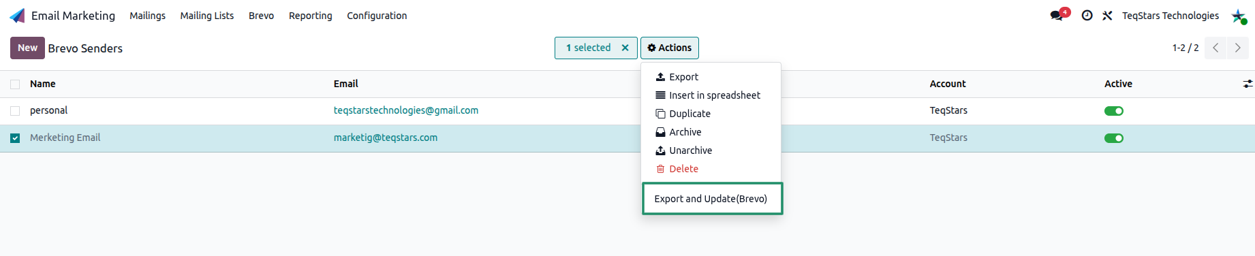Open the Reporting menu
1255x256 pixels.
(311, 16)
